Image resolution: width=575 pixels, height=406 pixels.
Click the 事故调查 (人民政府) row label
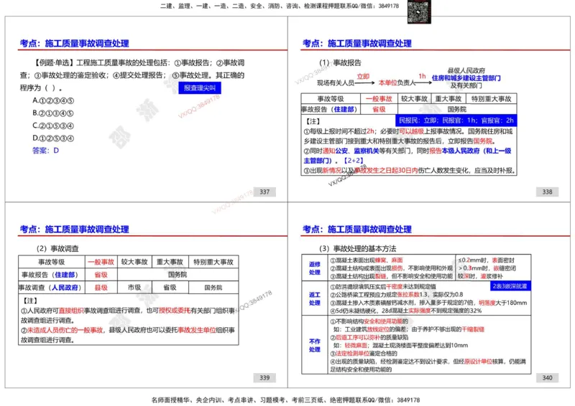pos(52,288)
